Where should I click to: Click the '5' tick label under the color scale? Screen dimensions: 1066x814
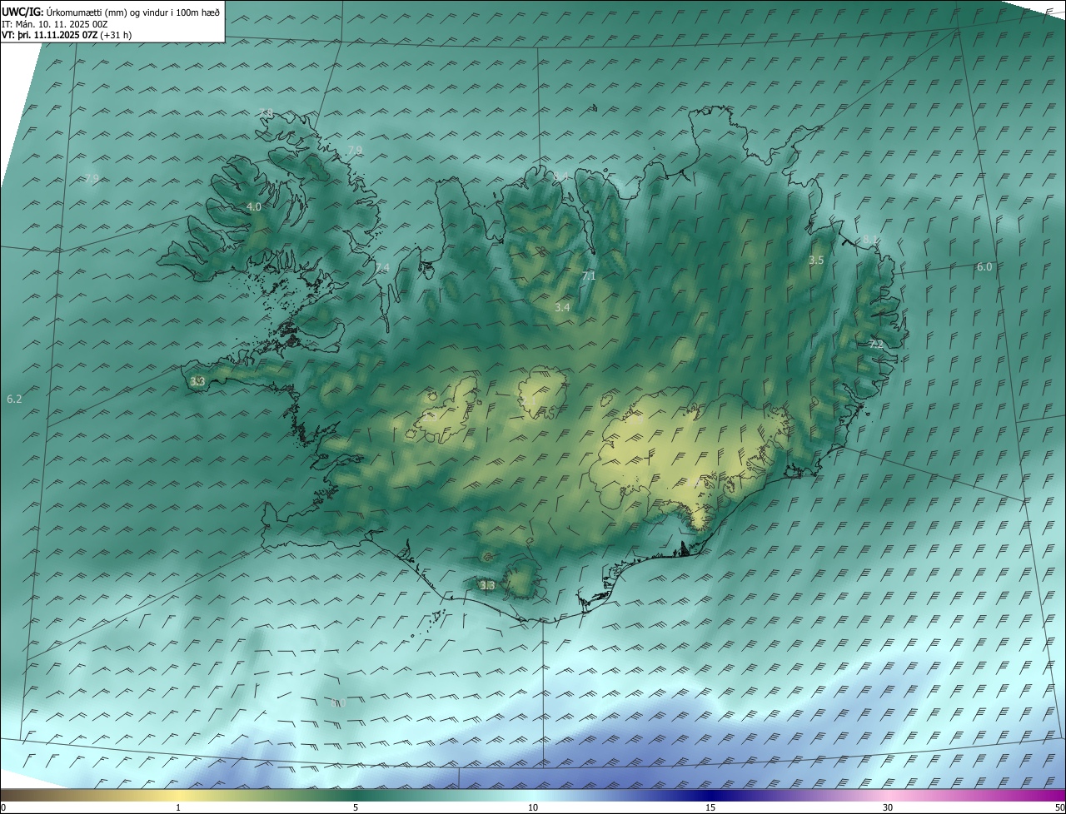click(x=356, y=807)
